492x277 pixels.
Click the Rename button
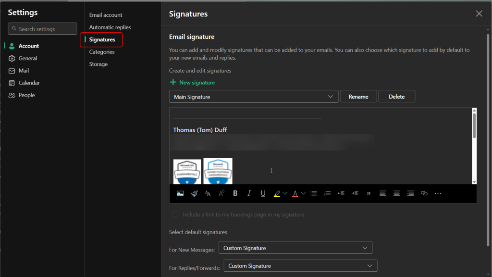(x=358, y=97)
